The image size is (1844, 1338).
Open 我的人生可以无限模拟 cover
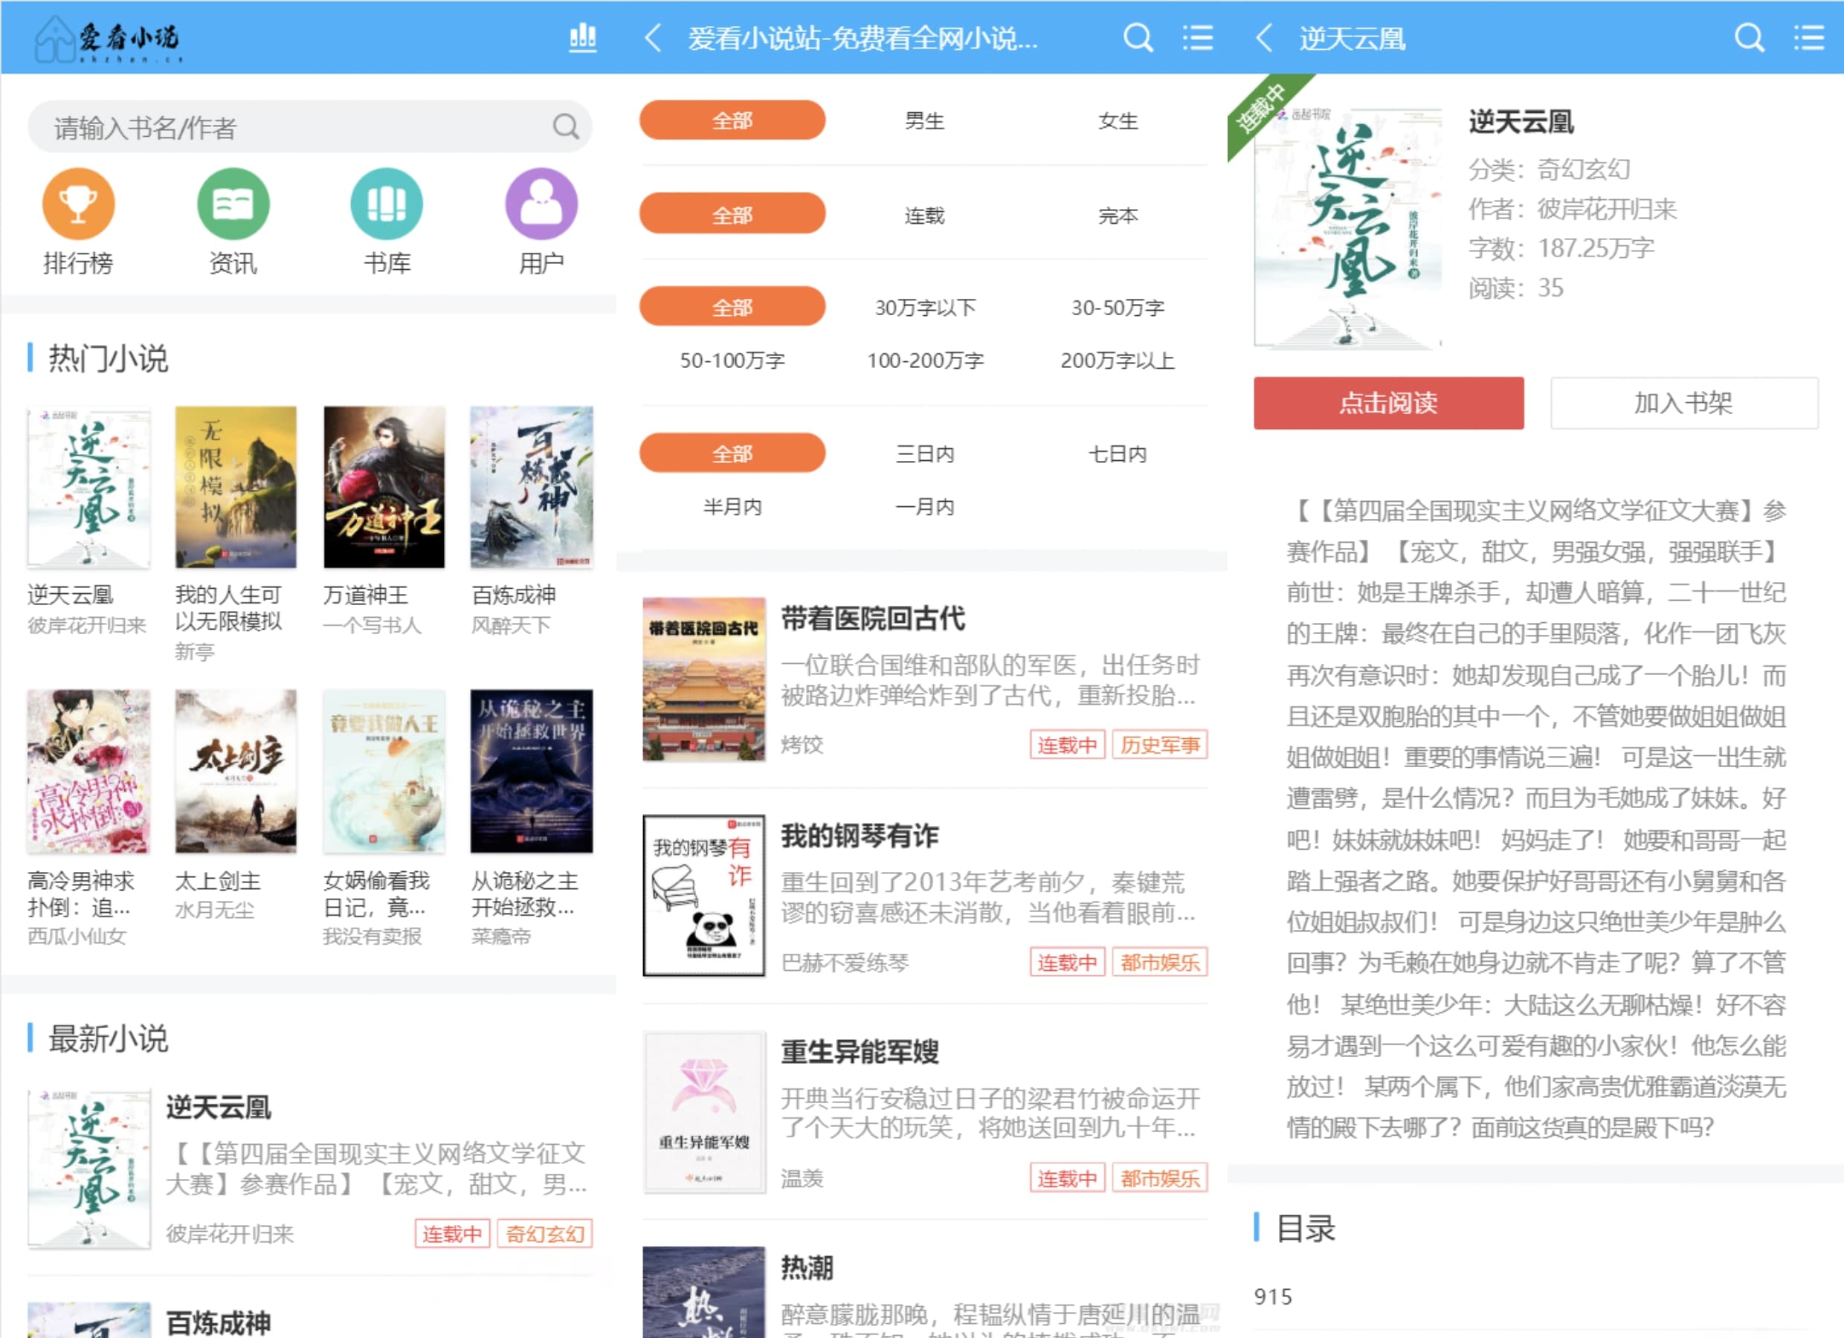point(236,487)
